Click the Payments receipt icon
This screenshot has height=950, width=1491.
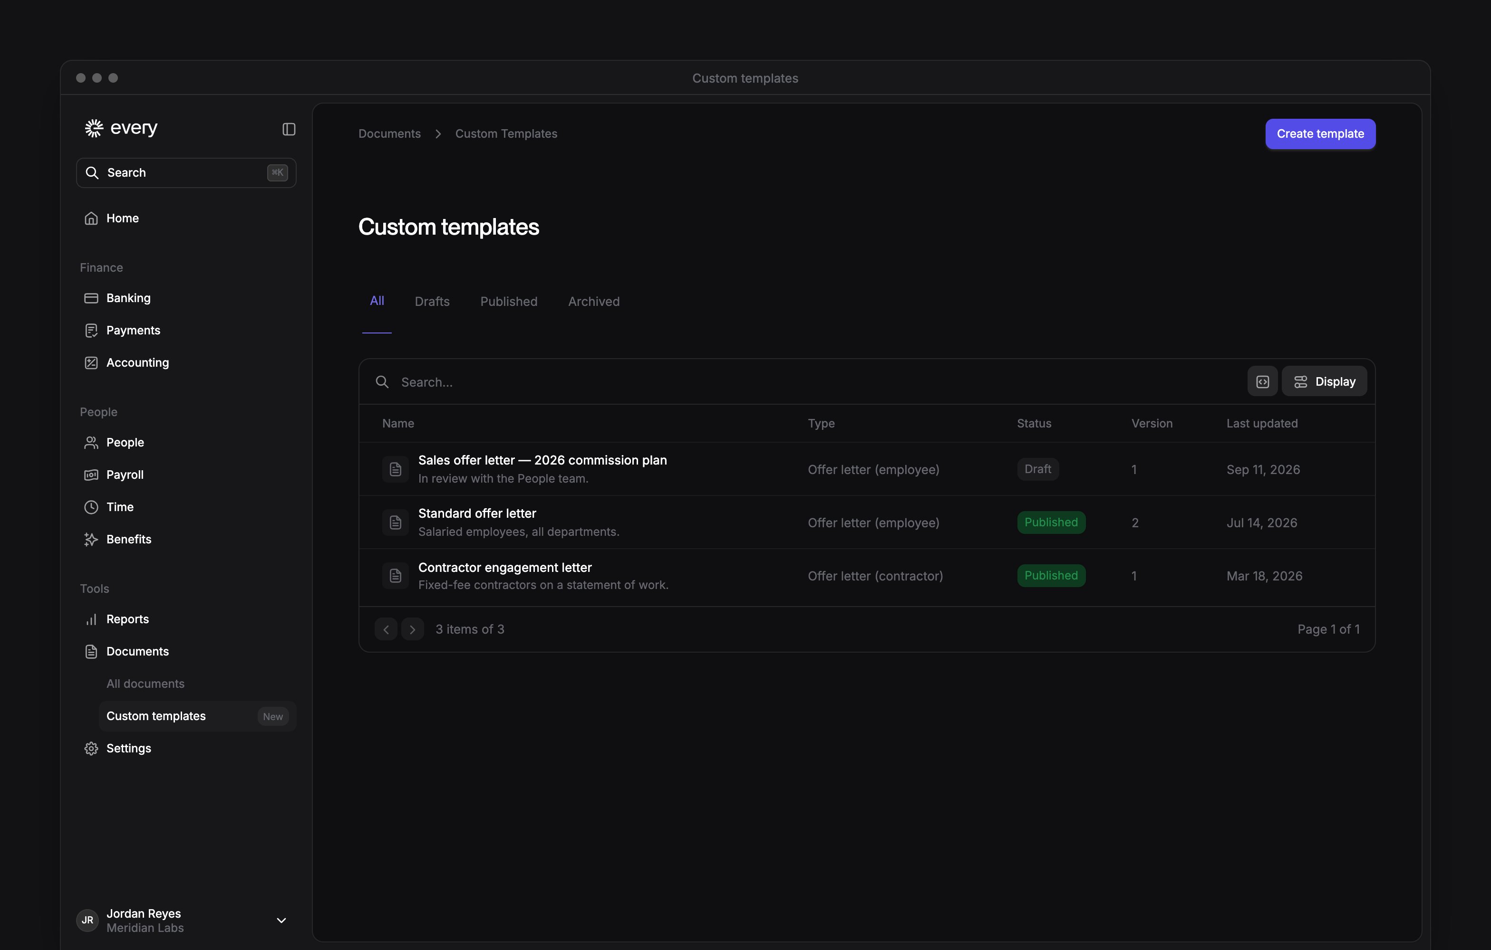coord(91,330)
